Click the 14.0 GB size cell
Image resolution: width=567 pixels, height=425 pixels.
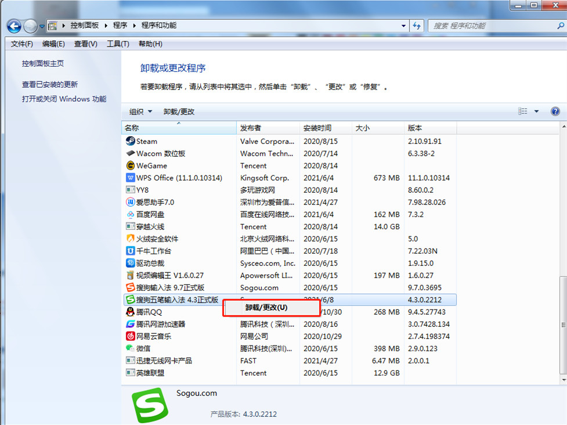click(x=387, y=227)
